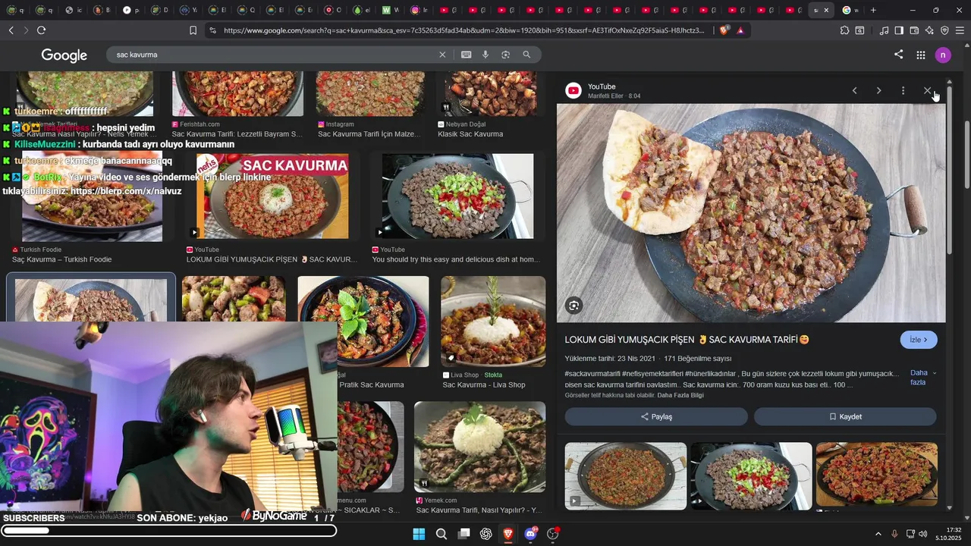Open the third related image in preview

(x=876, y=476)
